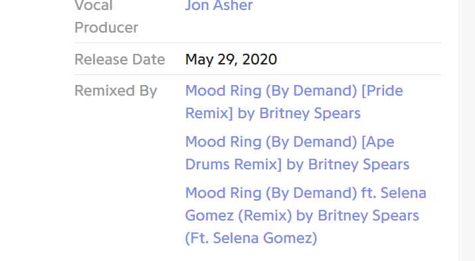
Task: Click the line reading 'Remix] by Britney Spears'
Action: pyautogui.click(x=272, y=114)
